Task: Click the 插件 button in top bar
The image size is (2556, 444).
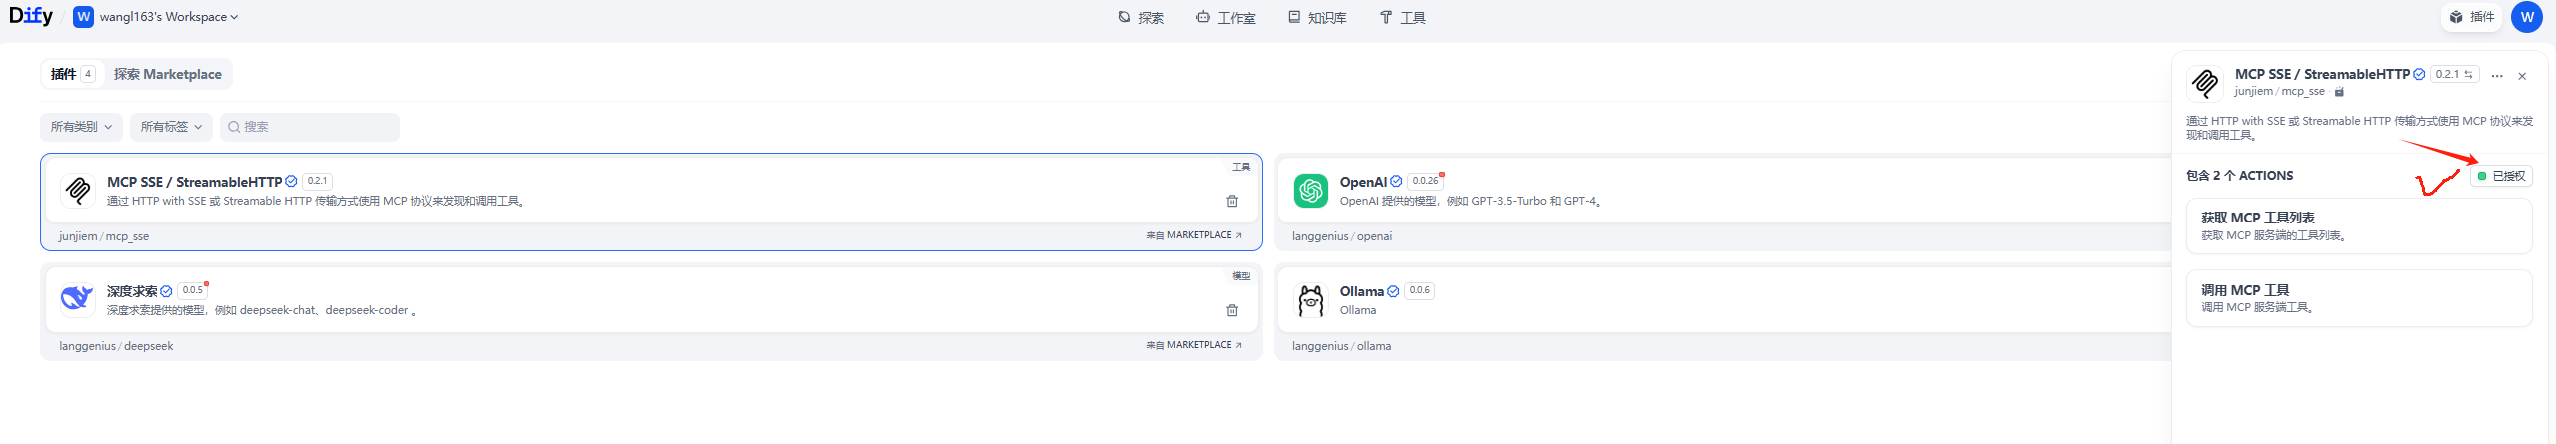Action: 2472,17
